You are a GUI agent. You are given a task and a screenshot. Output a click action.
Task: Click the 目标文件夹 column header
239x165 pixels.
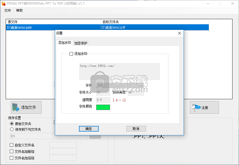155,22
